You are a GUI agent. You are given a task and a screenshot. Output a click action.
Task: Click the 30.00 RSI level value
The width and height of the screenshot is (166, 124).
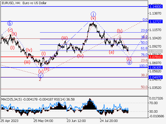[x=154, y=112]
